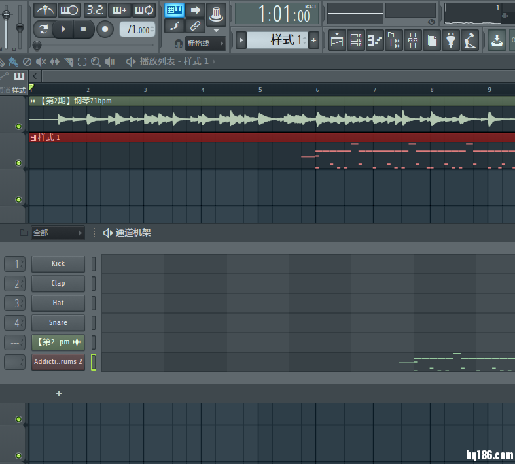
Task: Select the Addictive Drums 2 channel indicator
Action: point(94,362)
